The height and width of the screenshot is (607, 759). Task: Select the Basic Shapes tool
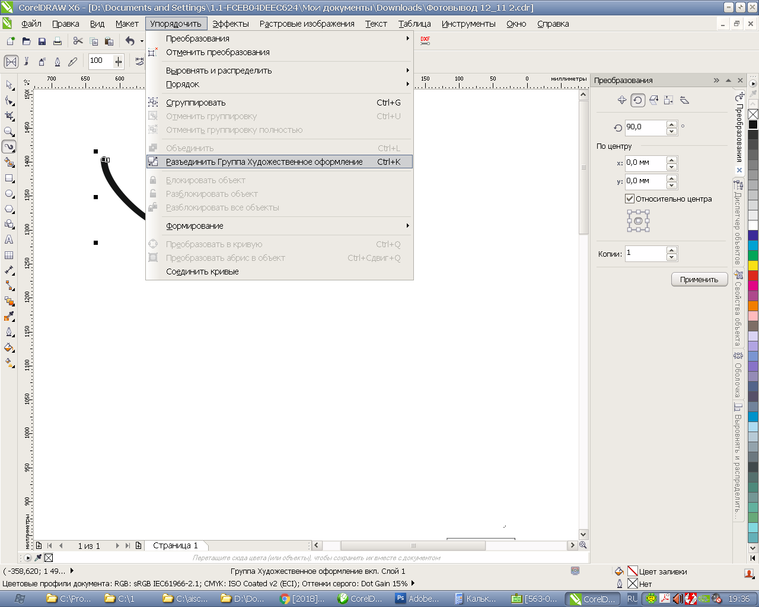pos(9,224)
